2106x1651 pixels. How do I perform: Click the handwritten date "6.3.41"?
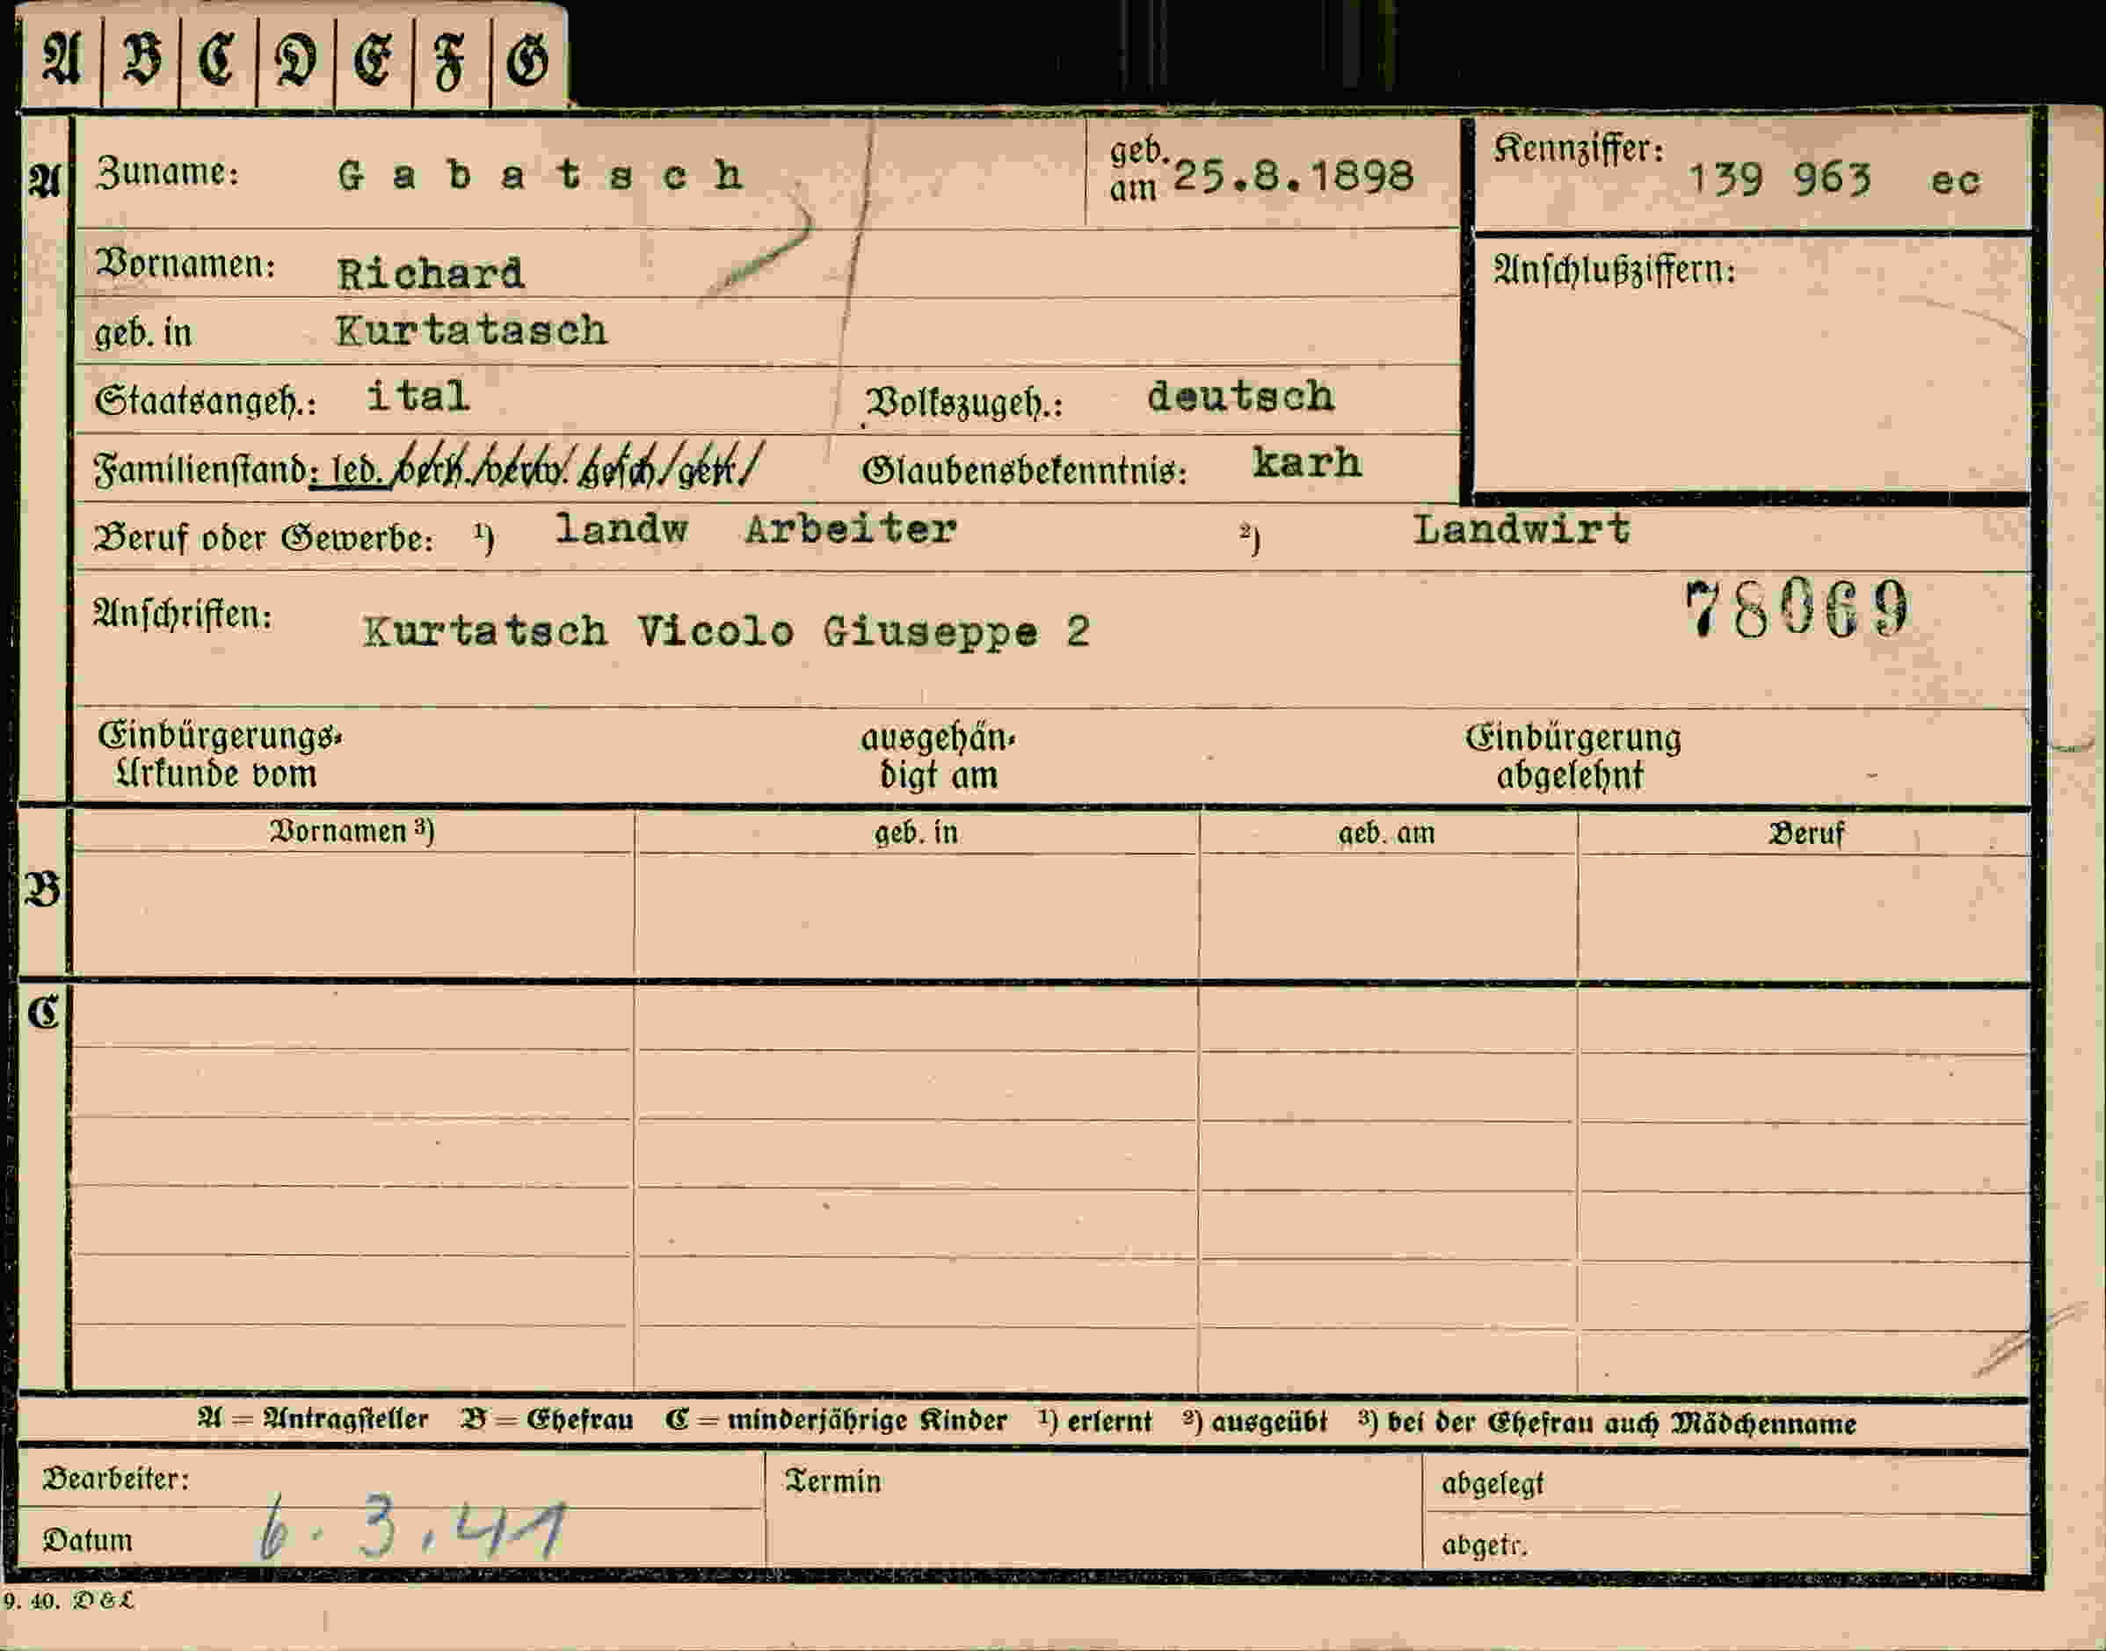point(411,1528)
